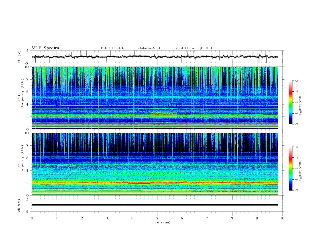
Task: Click the ch.1 'Frequency (kHz)' axis label
Action: click(22, 93)
